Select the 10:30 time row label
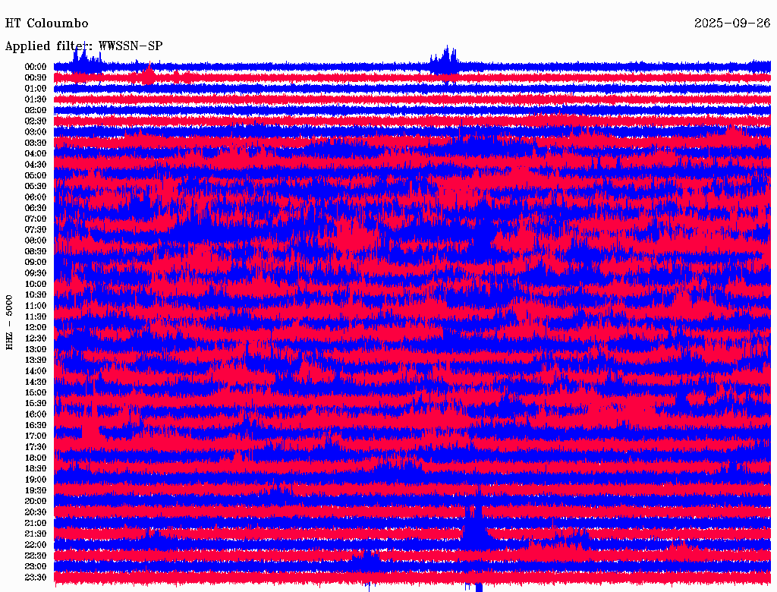The image size is (777, 592). tap(36, 295)
